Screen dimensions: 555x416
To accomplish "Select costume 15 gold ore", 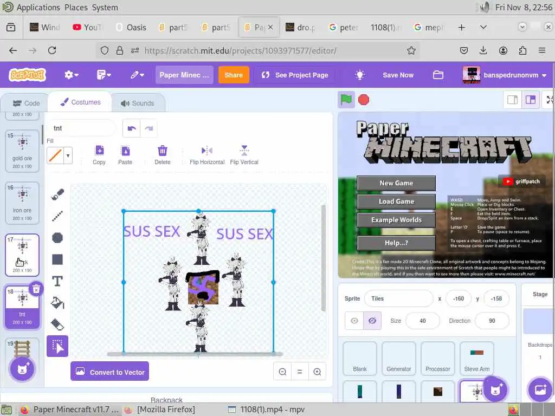I will tap(22, 151).
